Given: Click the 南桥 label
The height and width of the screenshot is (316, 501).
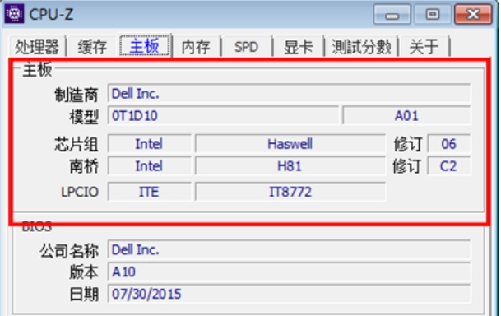Looking at the screenshot, I should pyautogui.click(x=84, y=166).
